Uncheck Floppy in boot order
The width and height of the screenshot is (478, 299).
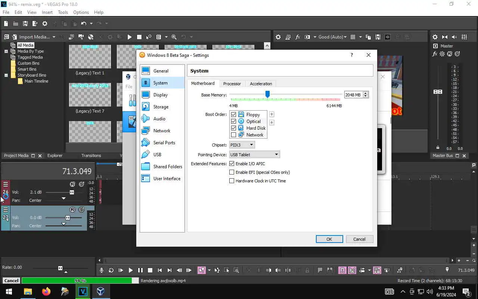coord(234,115)
